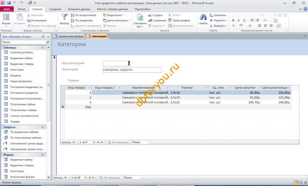The image size is (308, 186).
Task: Collapse navigation pane with double chevron
Action: (x=48, y=37)
